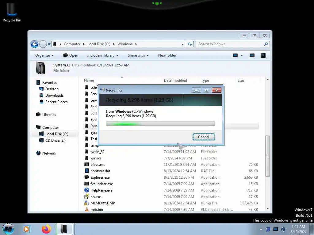Go back with the Explorer back arrow
This screenshot has height=235, width=314.
click(x=34, y=44)
